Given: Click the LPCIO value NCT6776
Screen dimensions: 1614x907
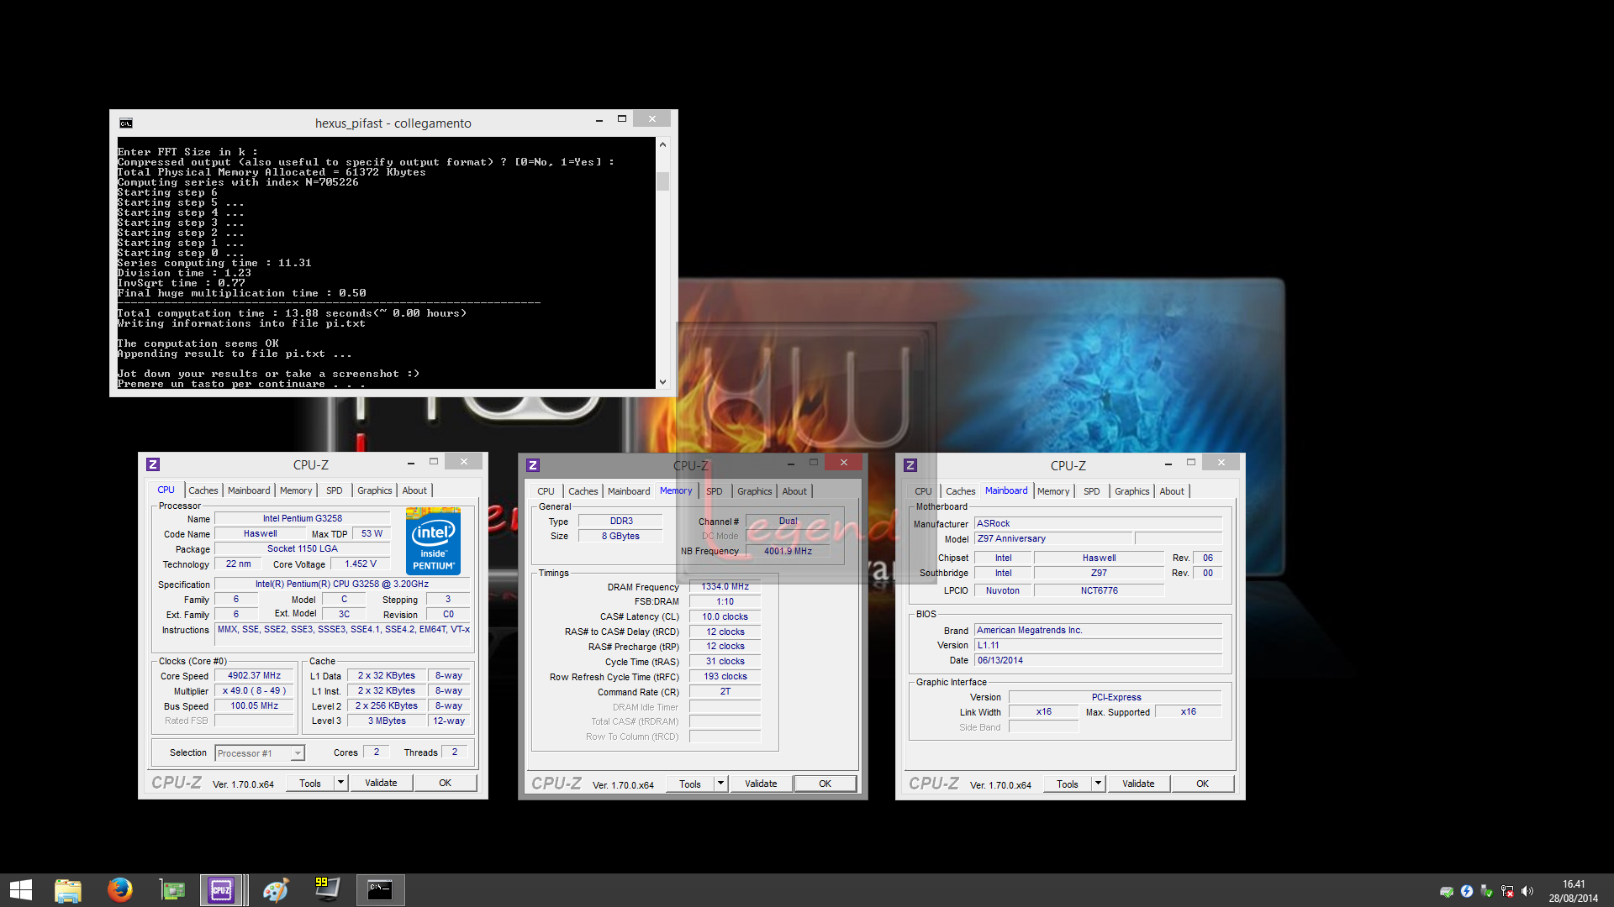Looking at the screenshot, I should [1099, 590].
